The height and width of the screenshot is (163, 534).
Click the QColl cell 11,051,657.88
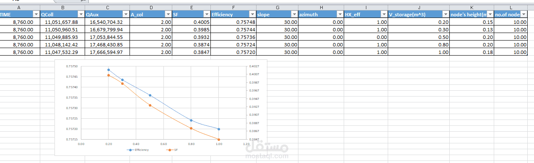click(x=62, y=22)
